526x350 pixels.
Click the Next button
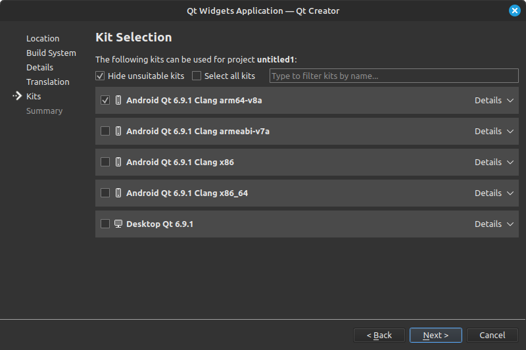[436, 336]
